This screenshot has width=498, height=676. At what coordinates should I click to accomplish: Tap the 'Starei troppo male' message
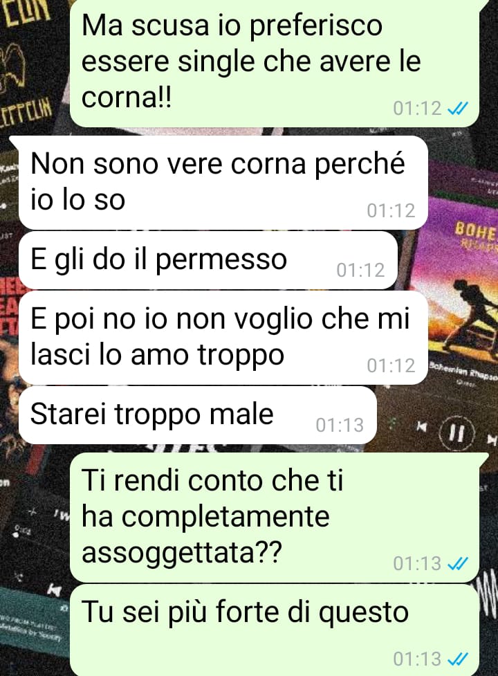point(198,415)
